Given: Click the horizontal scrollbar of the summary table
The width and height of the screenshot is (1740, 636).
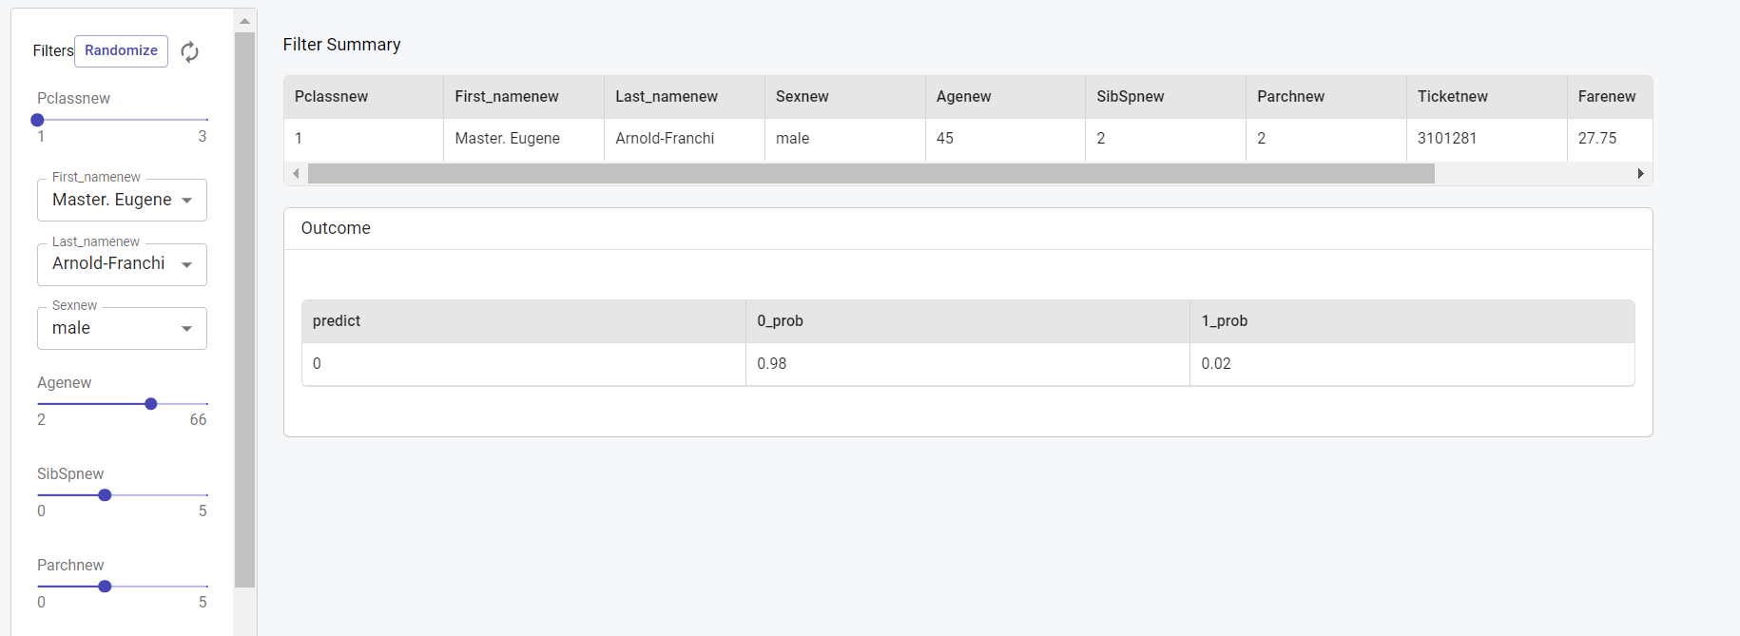Looking at the screenshot, I should coord(870,174).
